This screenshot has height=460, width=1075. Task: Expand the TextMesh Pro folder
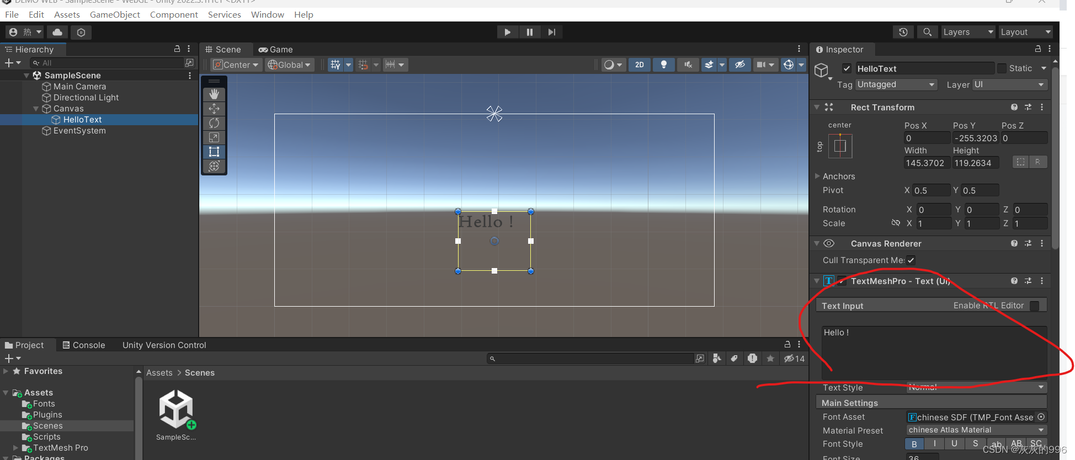pos(15,448)
